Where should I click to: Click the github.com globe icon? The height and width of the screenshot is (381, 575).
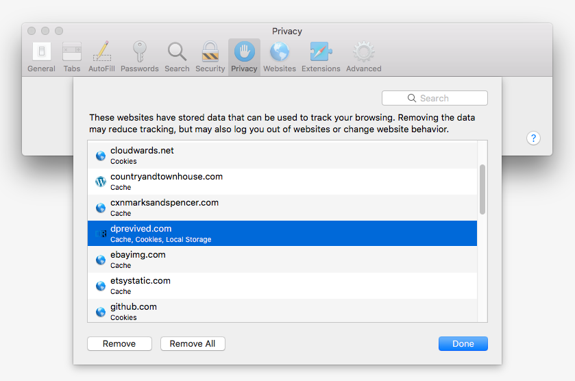tap(101, 312)
